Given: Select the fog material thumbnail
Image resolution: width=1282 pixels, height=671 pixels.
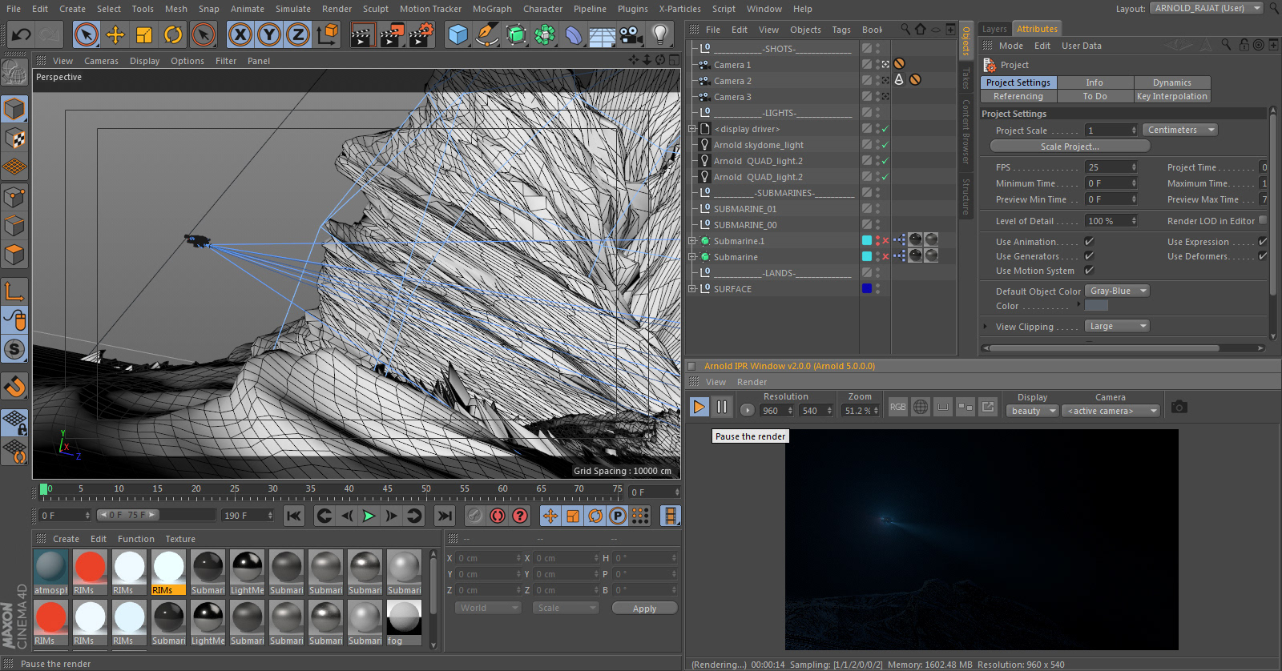Looking at the screenshot, I should pyautogui.click(x=404, y=618).
